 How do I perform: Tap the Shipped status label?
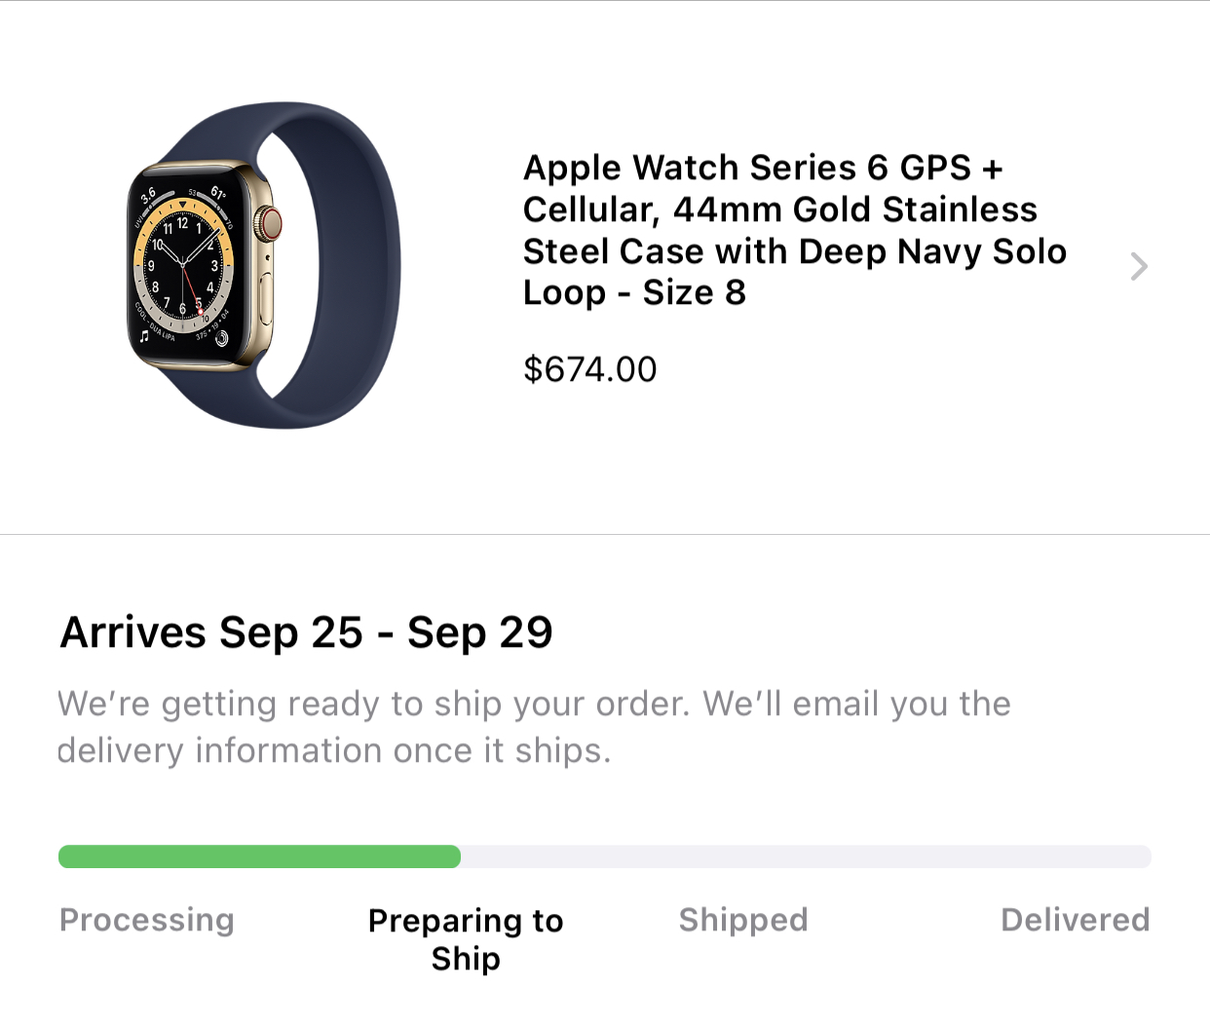point(743,920)
